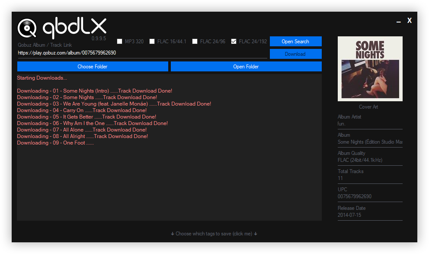Check the FLAC 16/44.1 option
The height and width of the screenshot is (254, 429).
(x=152, y=42)
